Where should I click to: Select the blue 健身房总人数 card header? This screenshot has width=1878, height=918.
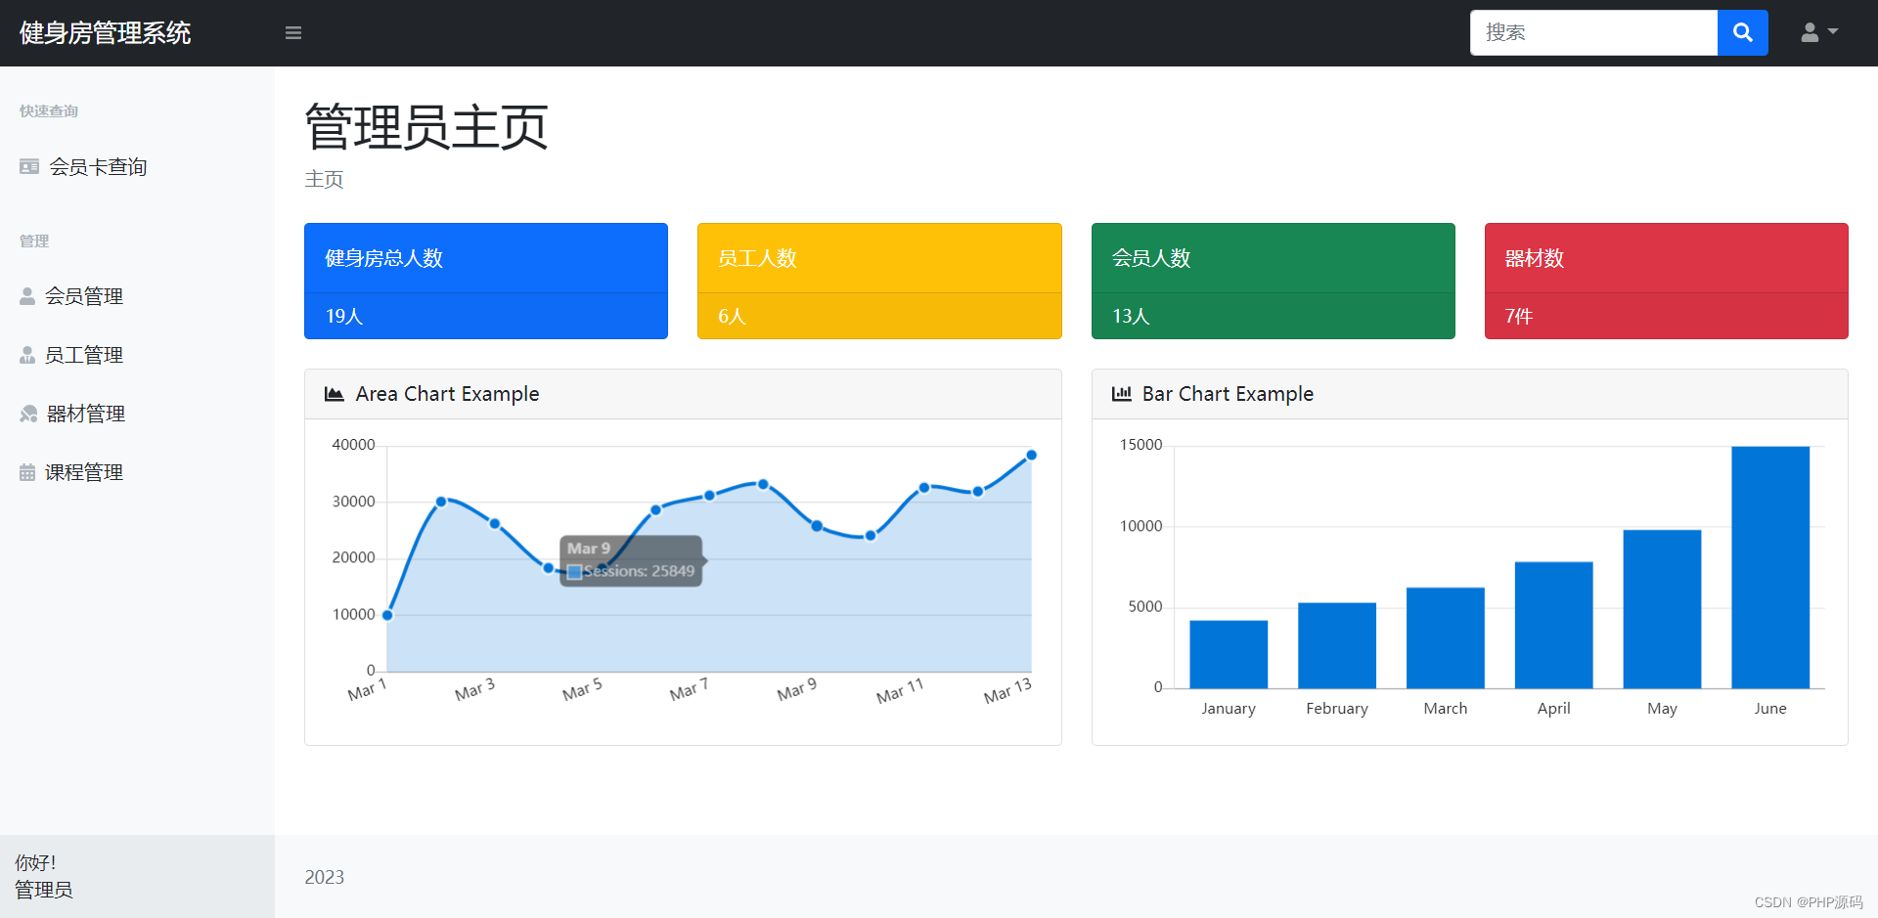click(x=486, y=258)
